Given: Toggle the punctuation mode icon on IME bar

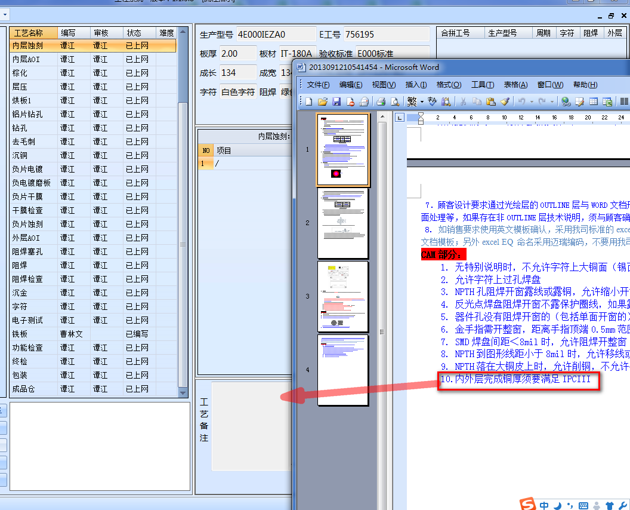Looking at the screenshot, I should tap(570, 506).
